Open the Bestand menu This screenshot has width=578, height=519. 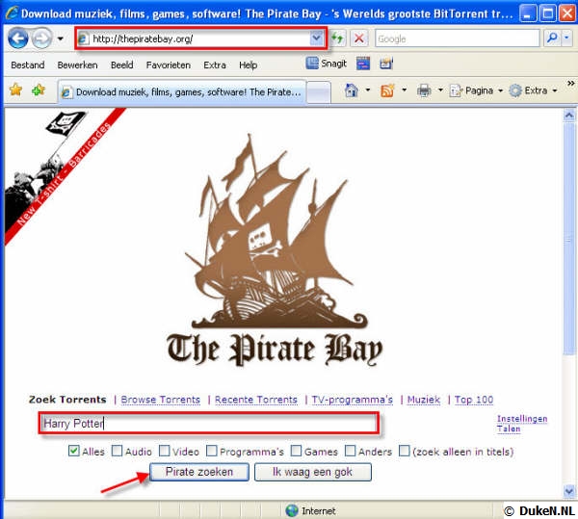(x=28, y=65)
